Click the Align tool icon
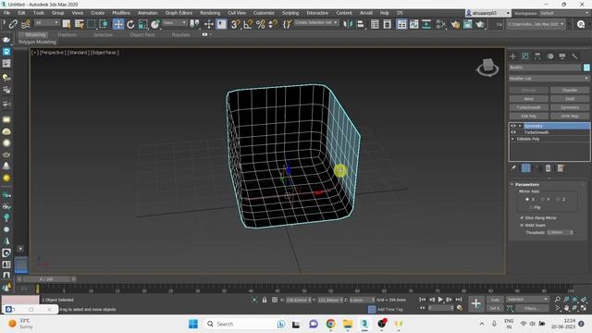Image resolution: width=592 pixels, height=333 pixels. [360, 24]
